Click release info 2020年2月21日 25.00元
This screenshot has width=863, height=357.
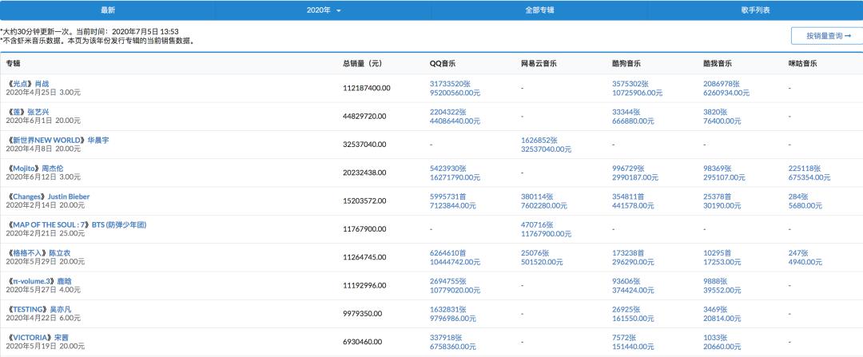coord(46,233)
